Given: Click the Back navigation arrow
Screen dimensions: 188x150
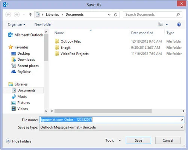Looking at the screenshot, I should (8, 15).
